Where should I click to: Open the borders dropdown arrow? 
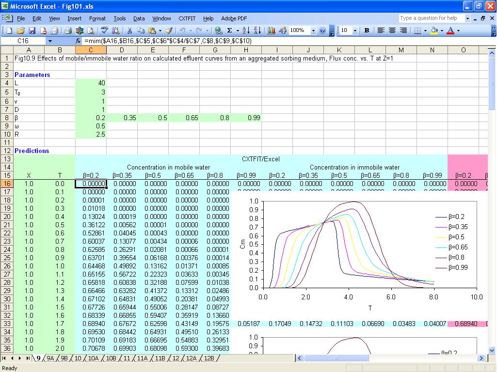pos(425,30)
